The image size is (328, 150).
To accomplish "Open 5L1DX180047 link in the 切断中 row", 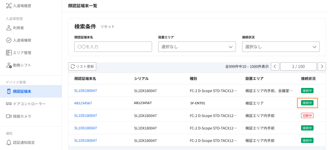I will pos(86,116).
